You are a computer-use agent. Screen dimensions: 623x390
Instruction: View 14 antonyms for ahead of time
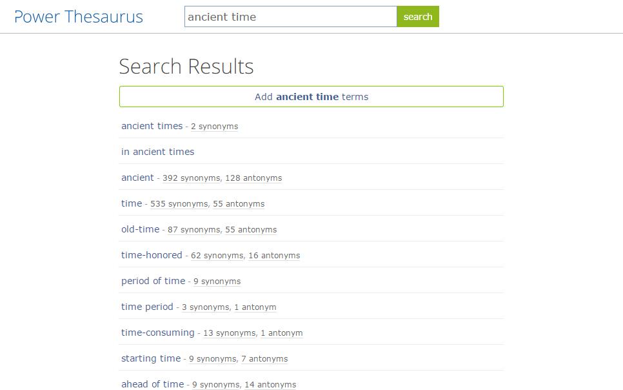[270, 384]
